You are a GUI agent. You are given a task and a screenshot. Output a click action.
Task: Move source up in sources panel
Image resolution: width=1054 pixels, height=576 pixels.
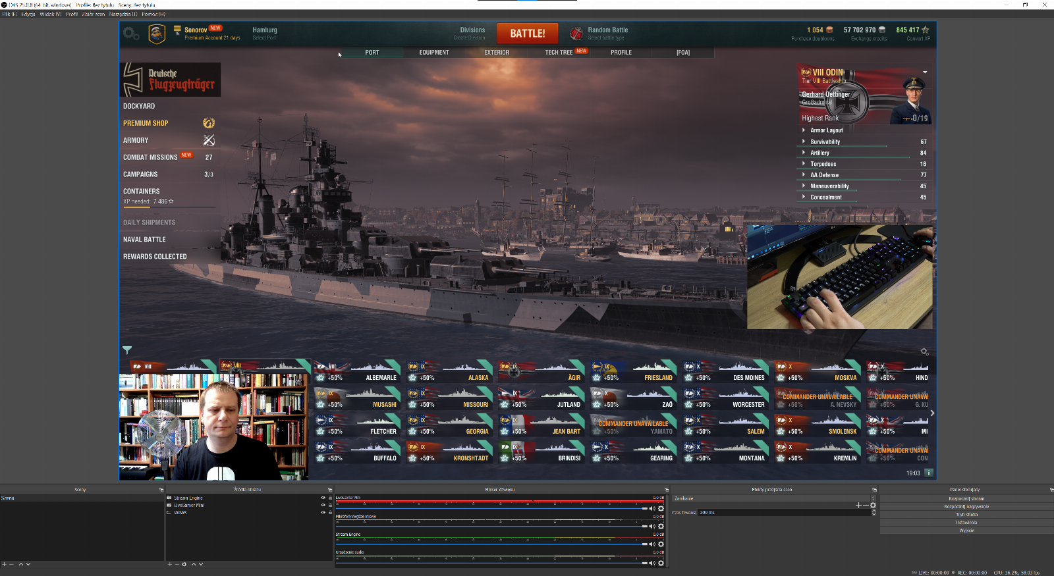point(194,564)
